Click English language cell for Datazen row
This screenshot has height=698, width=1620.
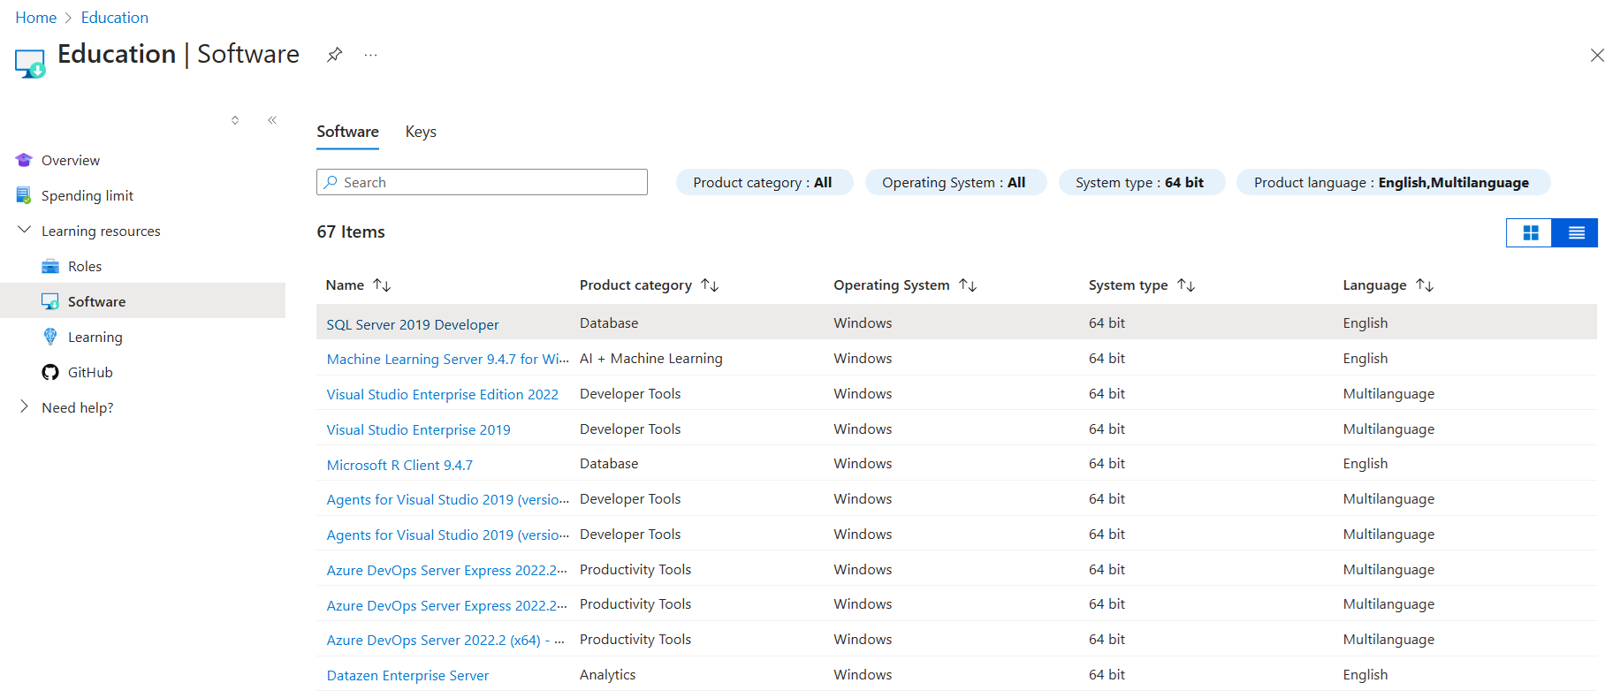click(1365, 674)
